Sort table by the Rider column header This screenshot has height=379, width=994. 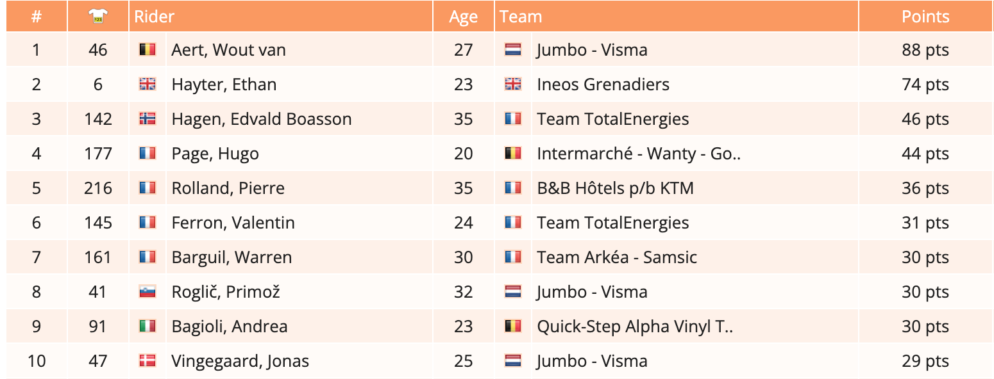(x=154, y=17)
